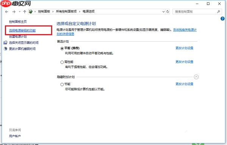Click the 选择或自定义电源计划 heading

pos(76,23)
